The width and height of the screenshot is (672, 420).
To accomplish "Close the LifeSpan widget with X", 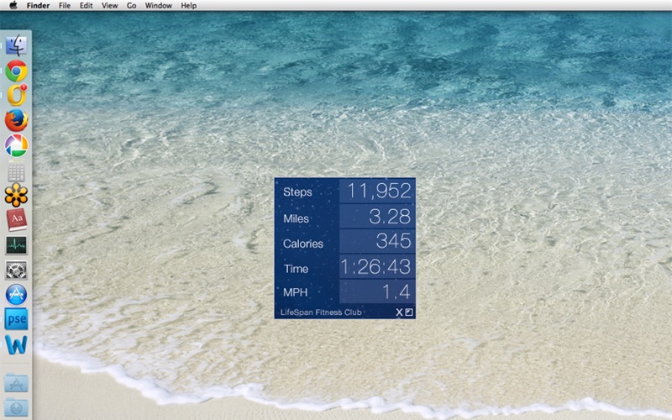I will click(400, 312).
